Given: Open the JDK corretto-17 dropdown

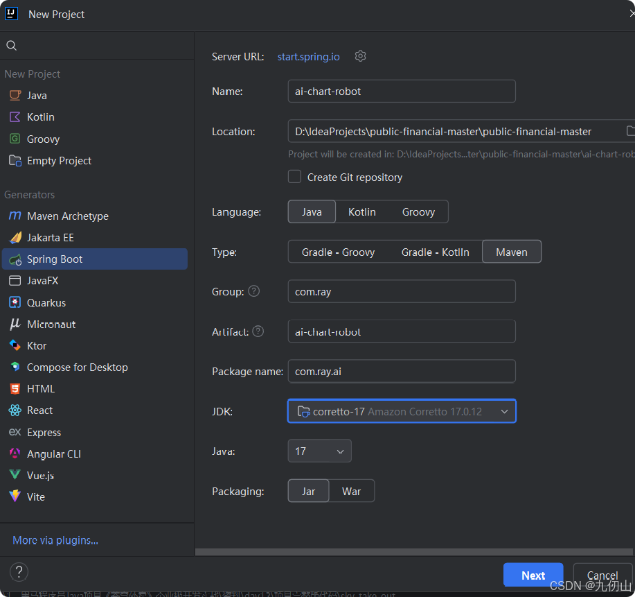Looking at the screenshot, I should [x=402, y=411].
